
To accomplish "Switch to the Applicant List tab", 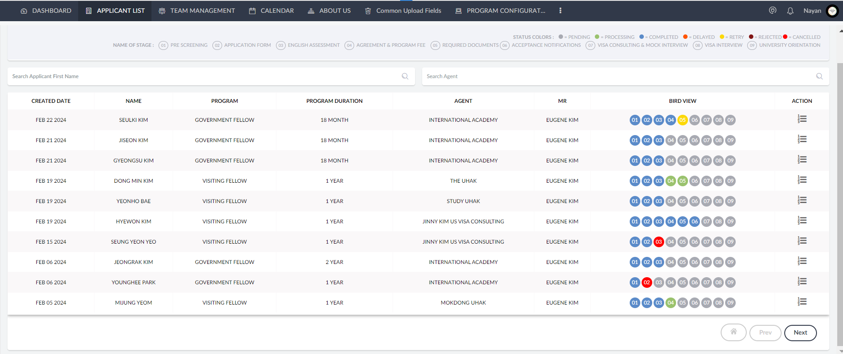I will pyautogui.click(x=115, y=11).
